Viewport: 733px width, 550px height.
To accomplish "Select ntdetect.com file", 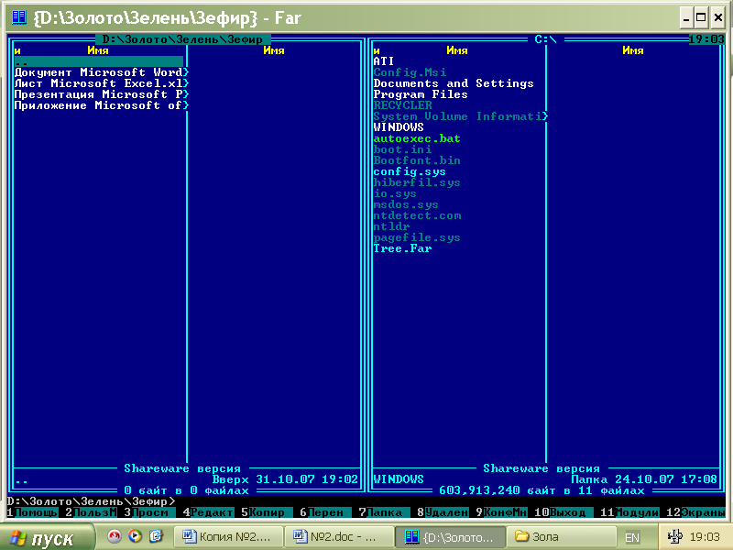I will 417,215.
